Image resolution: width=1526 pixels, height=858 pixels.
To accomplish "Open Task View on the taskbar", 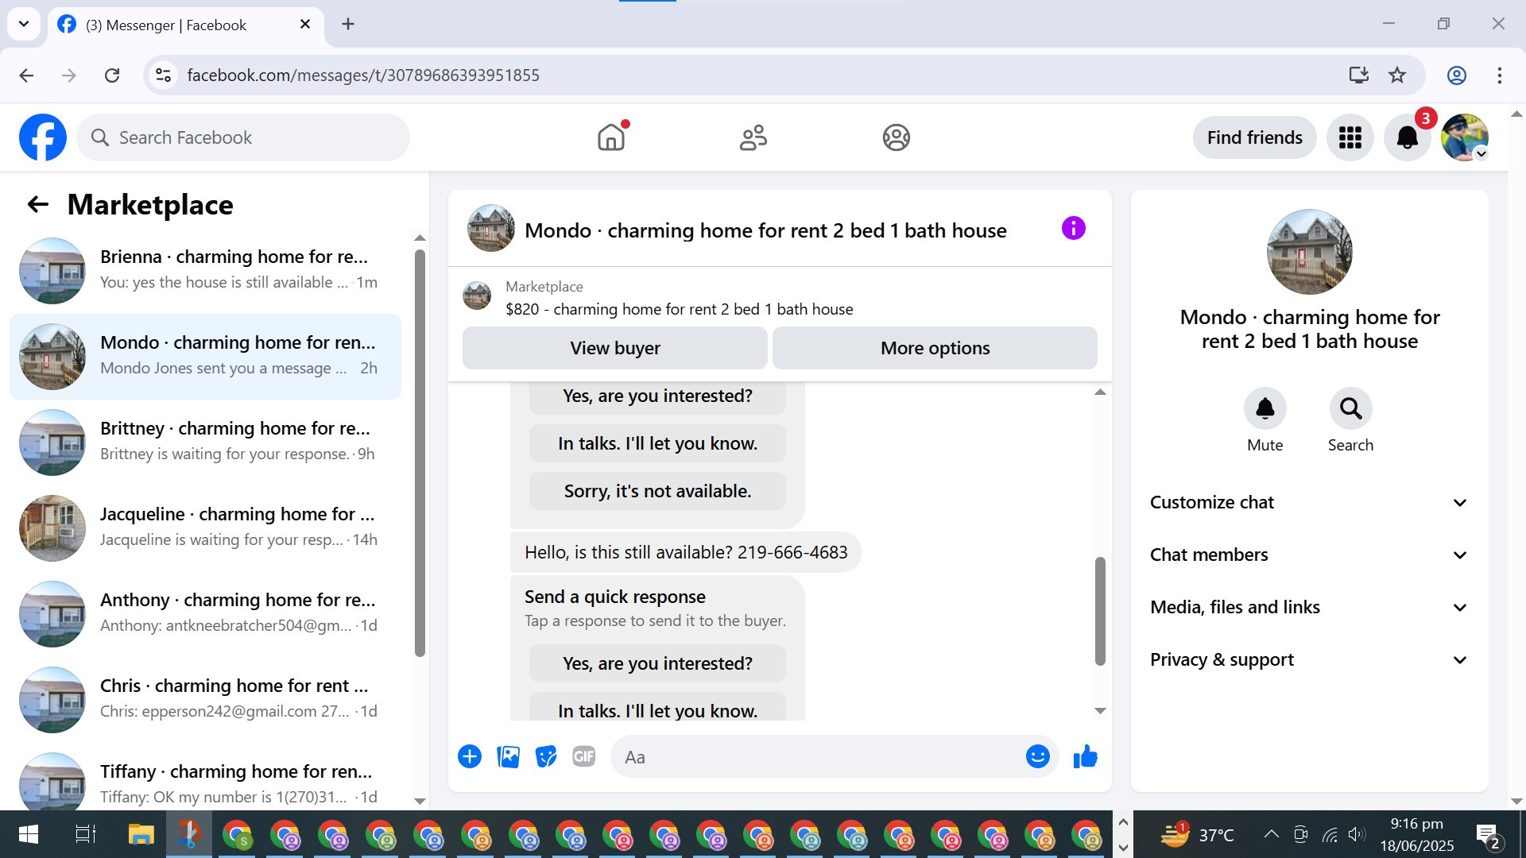I will click(85, 834).
